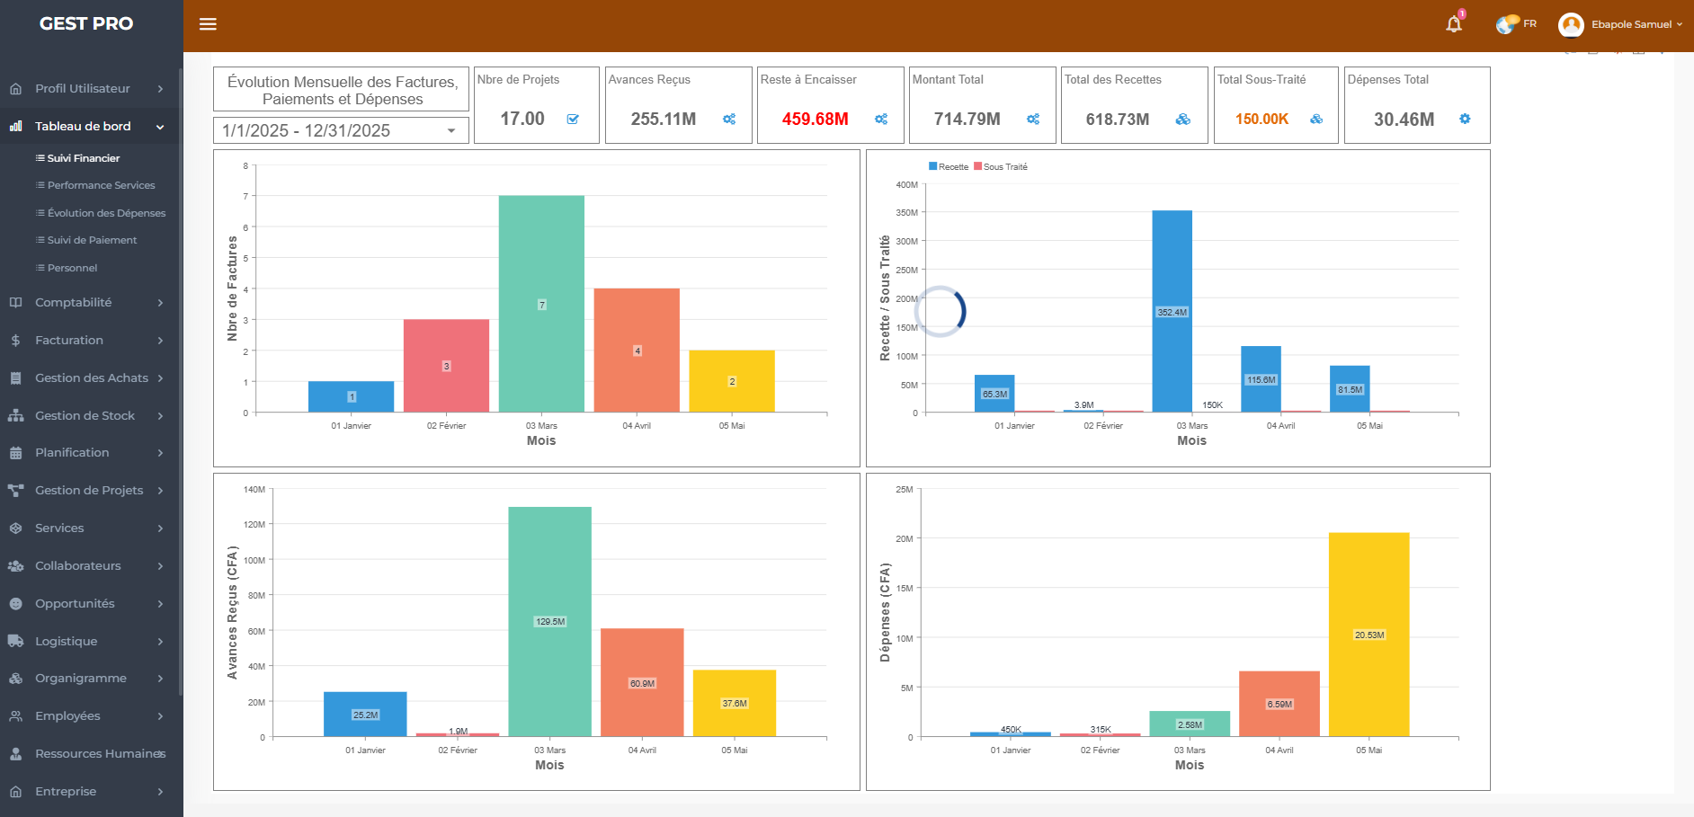Click the 03 Mars green bar in factures chart
The width and height of the screenshot is (1694, 817).
tap(541, 304)
